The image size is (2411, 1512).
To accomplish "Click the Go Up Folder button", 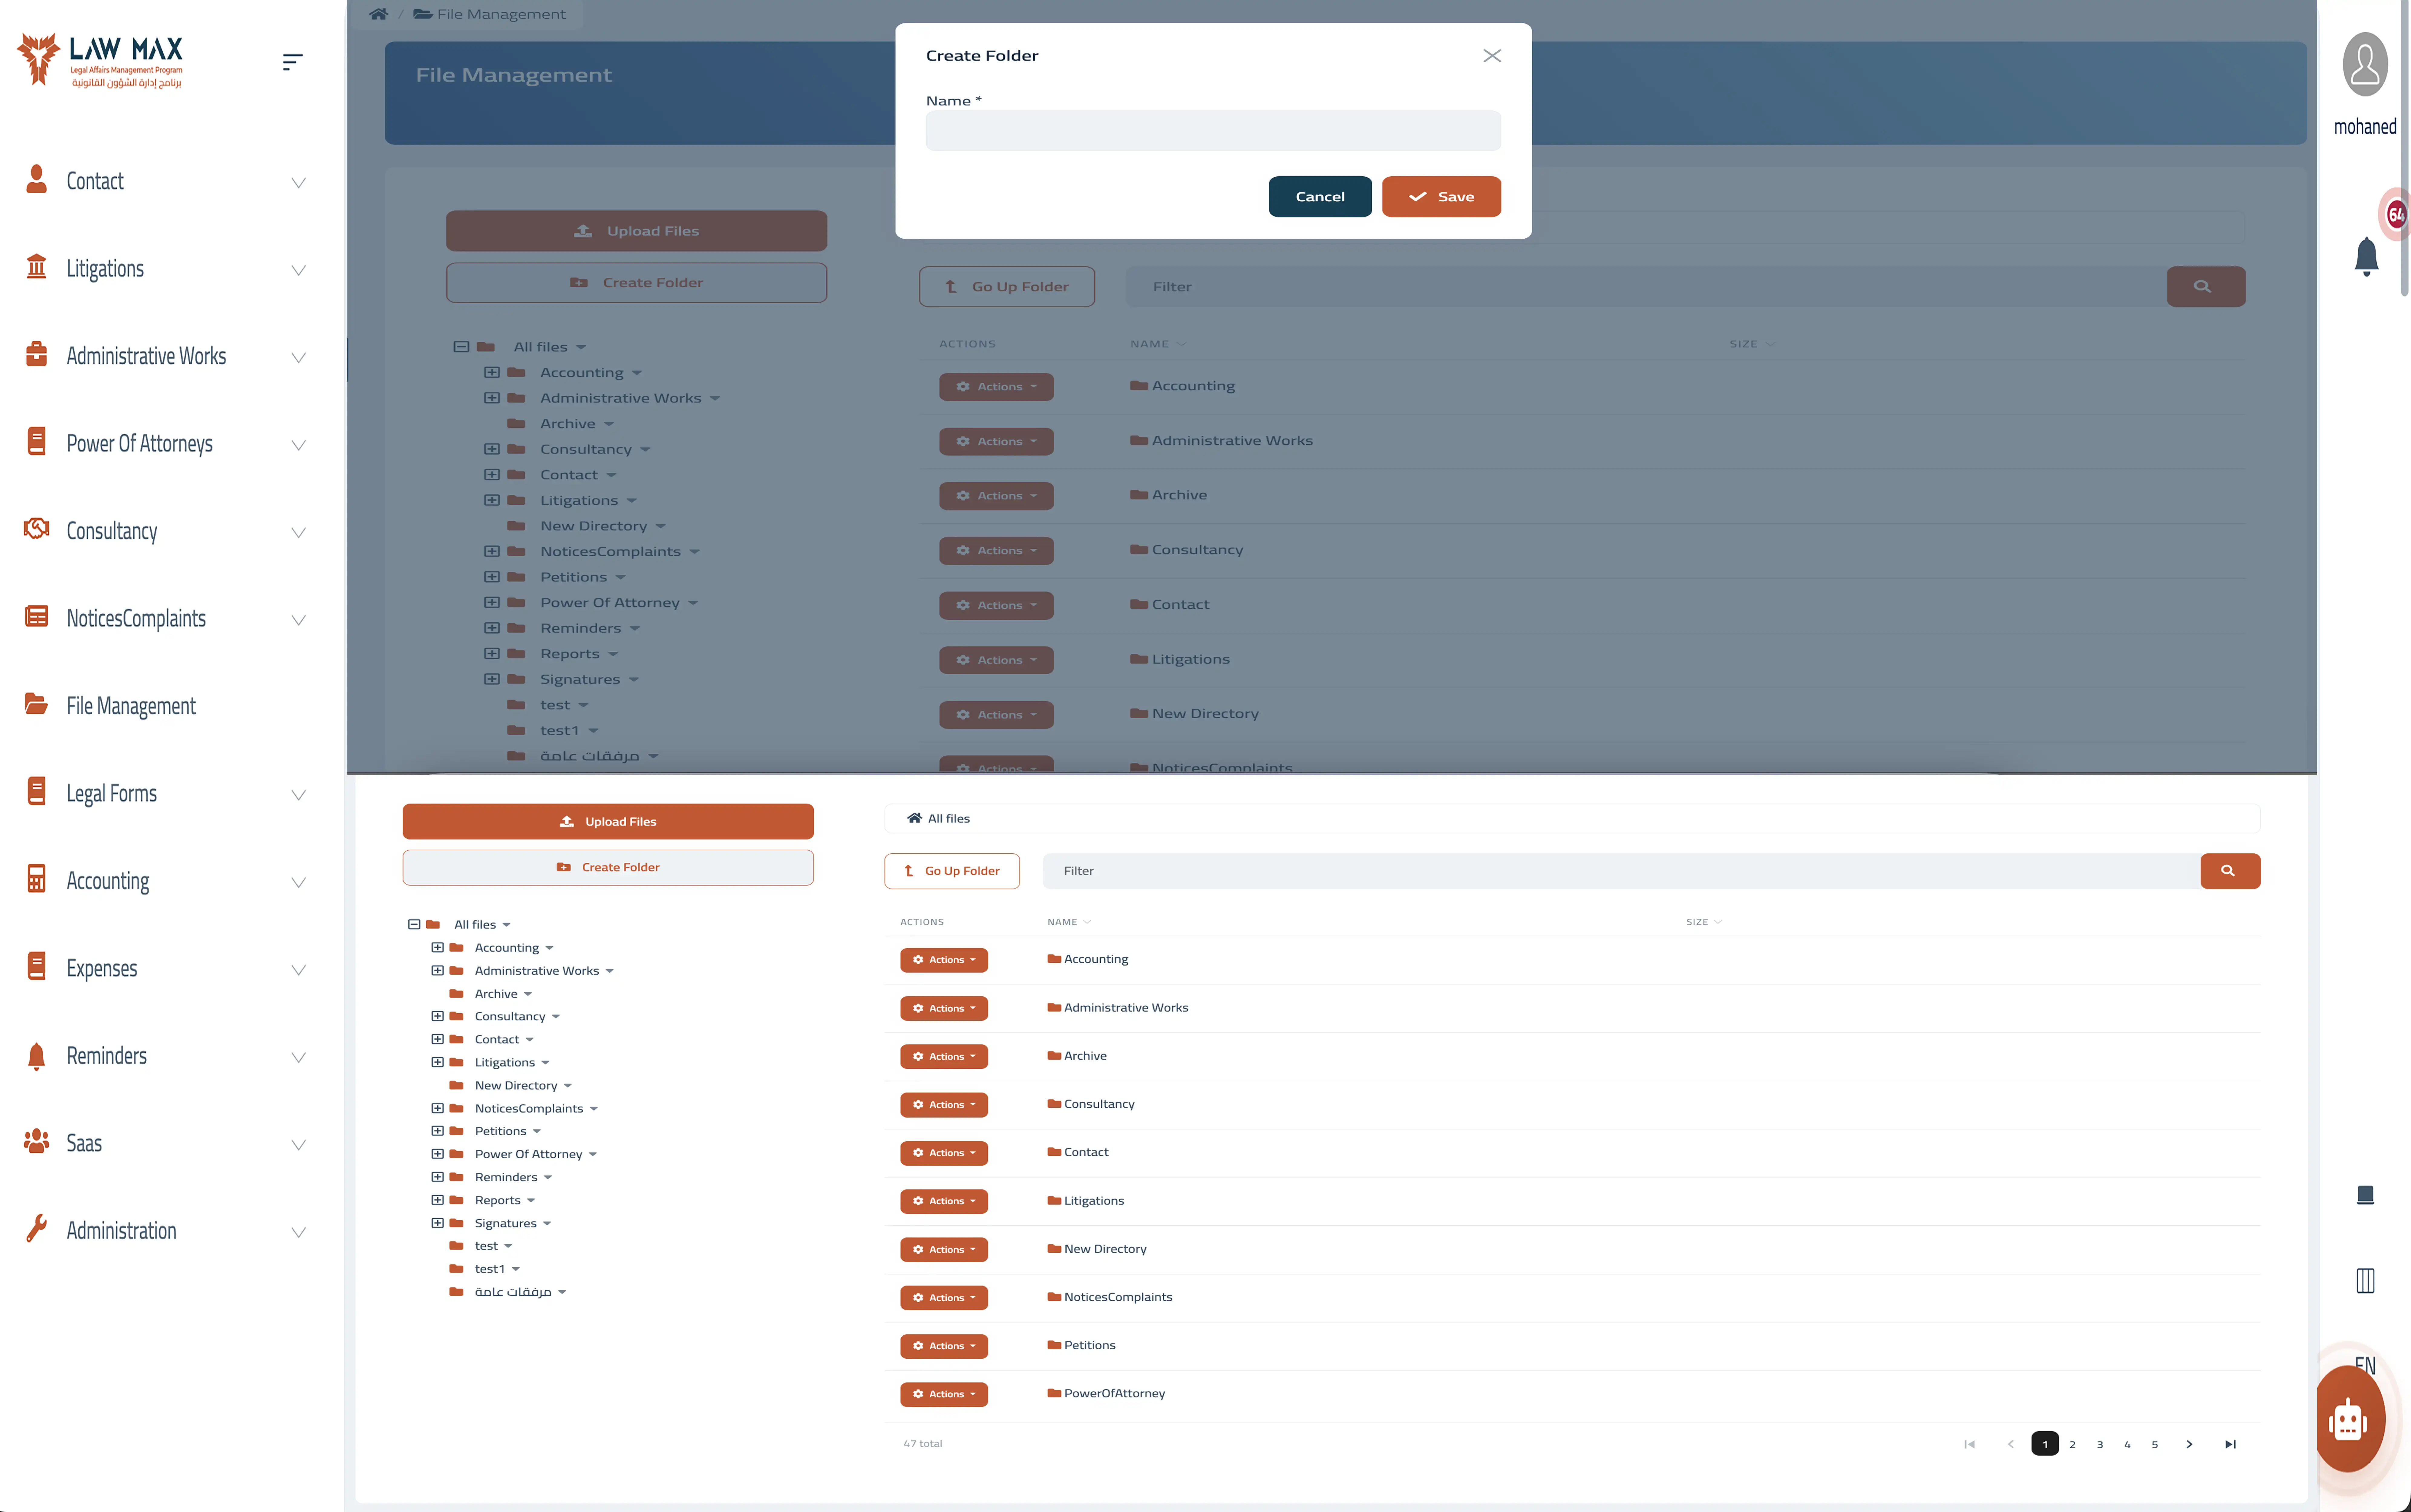I will click(x=952, y=871).
